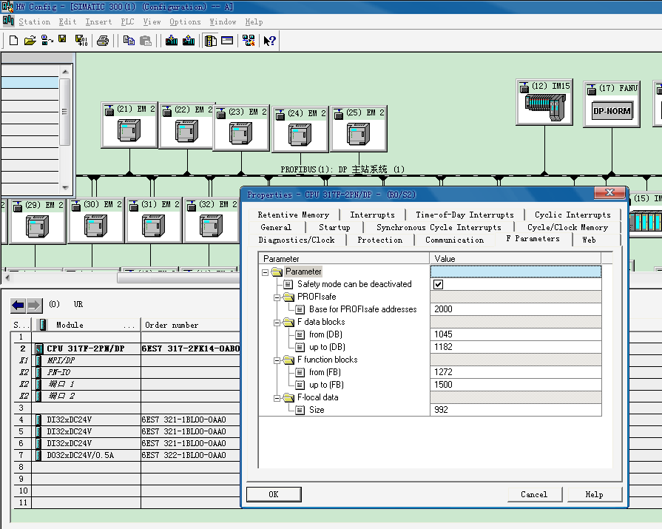
Task: Toggle Safety mode can be deactivated checkbox
Action: coord(438,284)
